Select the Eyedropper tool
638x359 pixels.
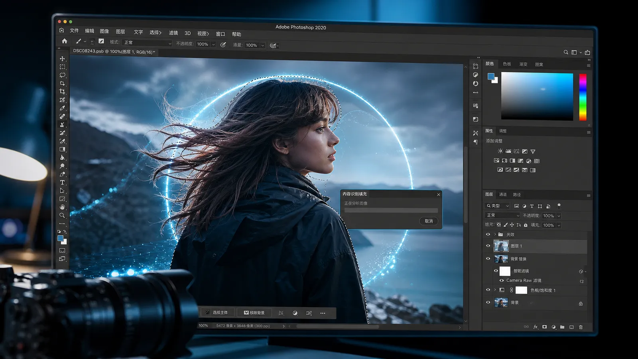pyautogui.click(x=62, y=108)
